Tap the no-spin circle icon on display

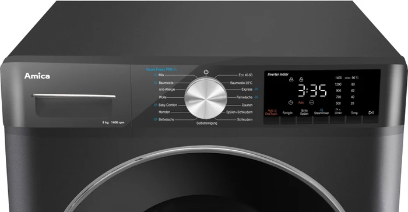click(311, 103)
